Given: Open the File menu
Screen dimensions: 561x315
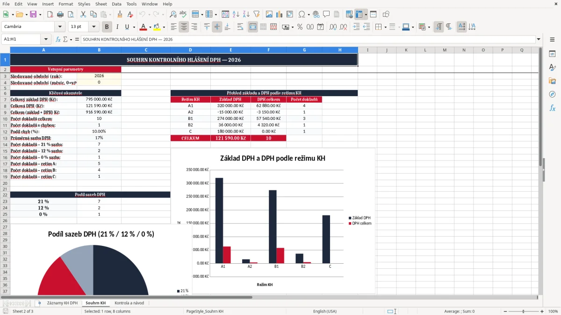Looking at the screenshot, I should pyautogui.click(x=6, y=4).
